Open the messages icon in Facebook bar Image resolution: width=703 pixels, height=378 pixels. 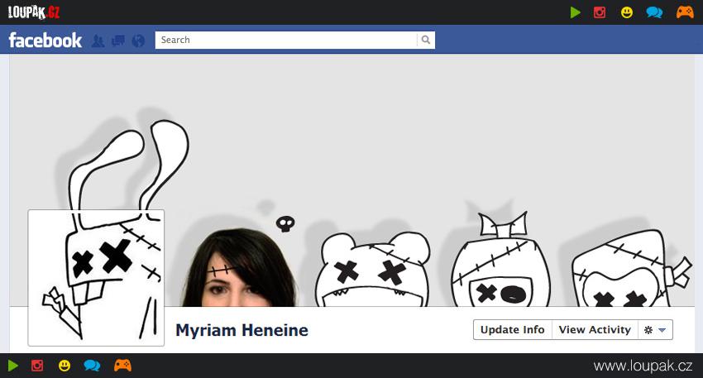pyautogui.click(x=118, y=41)
